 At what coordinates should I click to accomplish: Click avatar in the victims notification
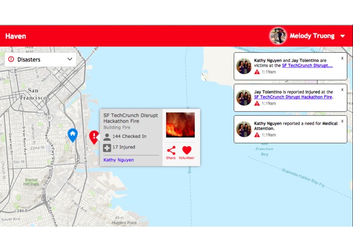[244, 66]
